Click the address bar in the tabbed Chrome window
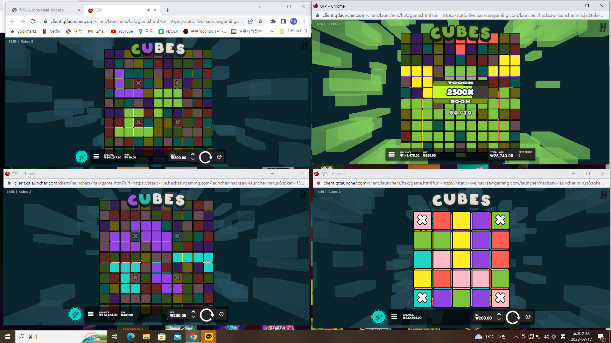Viewport: 611px width, 343px height. tap(146, 21)
